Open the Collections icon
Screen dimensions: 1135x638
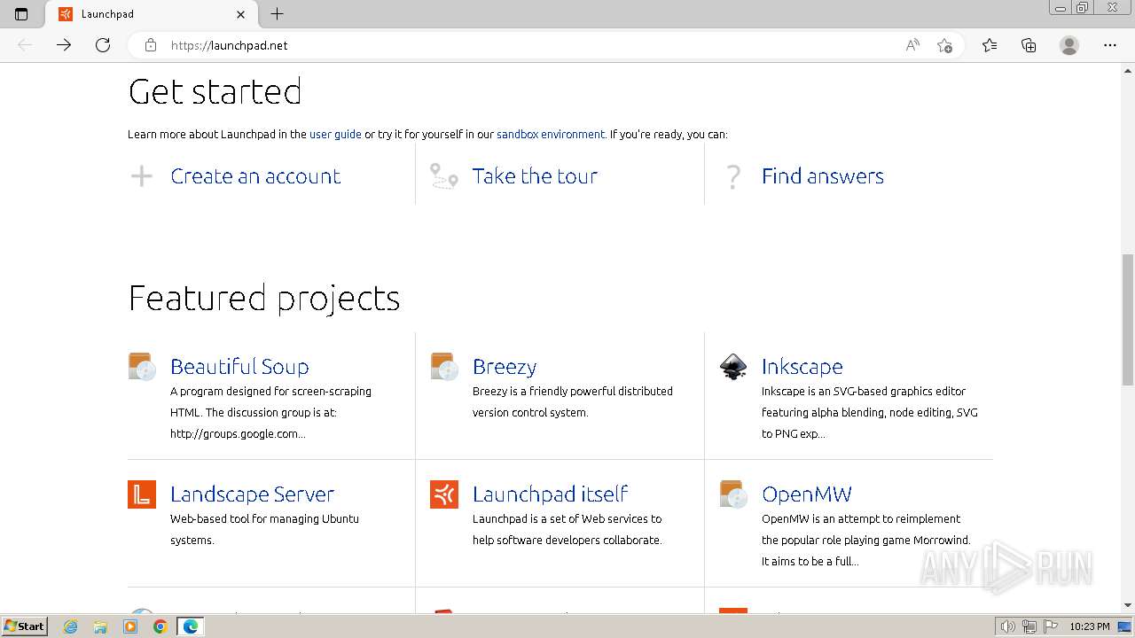(x=1029, y=45)
